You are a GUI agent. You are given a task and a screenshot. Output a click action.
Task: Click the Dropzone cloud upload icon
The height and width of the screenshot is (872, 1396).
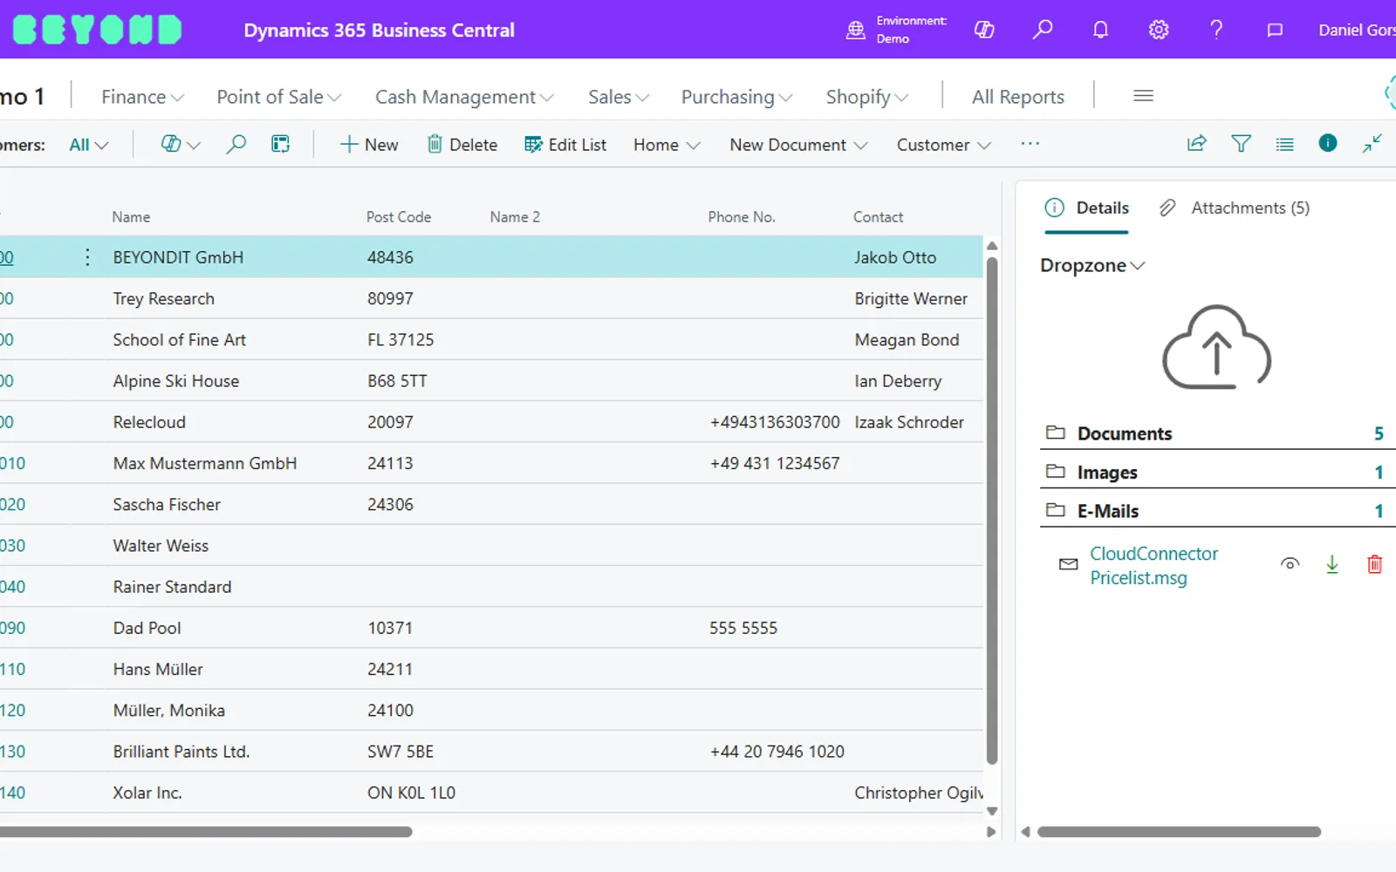tap(1217, 347)
